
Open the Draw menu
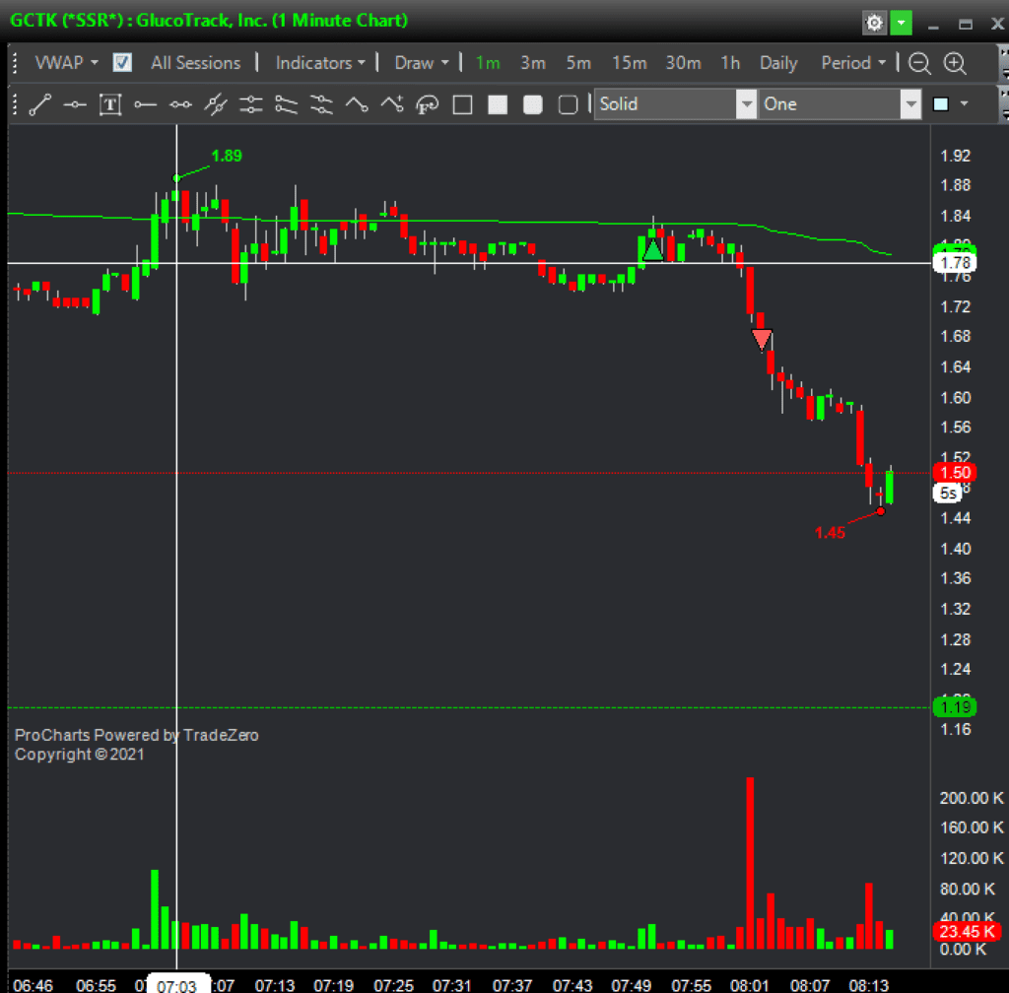[x=422, y=63]
